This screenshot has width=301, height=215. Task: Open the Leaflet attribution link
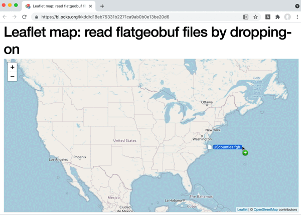pos(242,209)
